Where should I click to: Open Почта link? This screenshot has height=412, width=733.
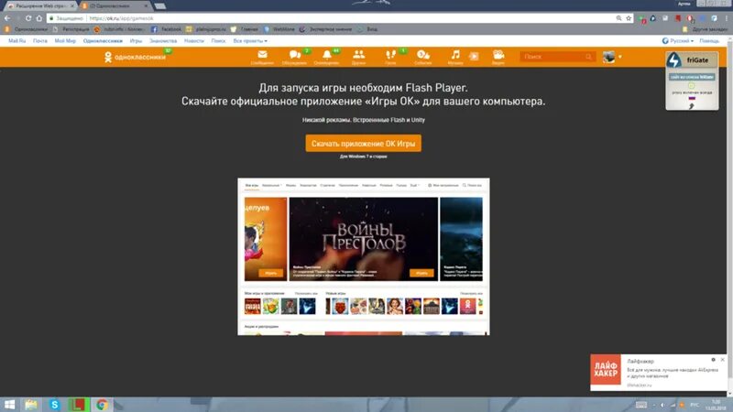(x=40, y=41)
